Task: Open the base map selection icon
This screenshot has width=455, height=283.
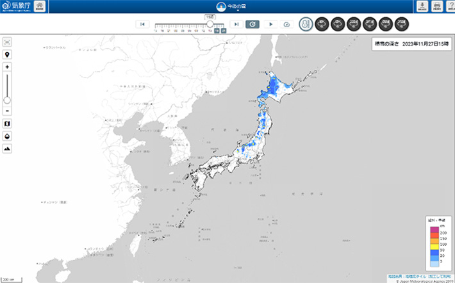Action: tap(7, 124)
